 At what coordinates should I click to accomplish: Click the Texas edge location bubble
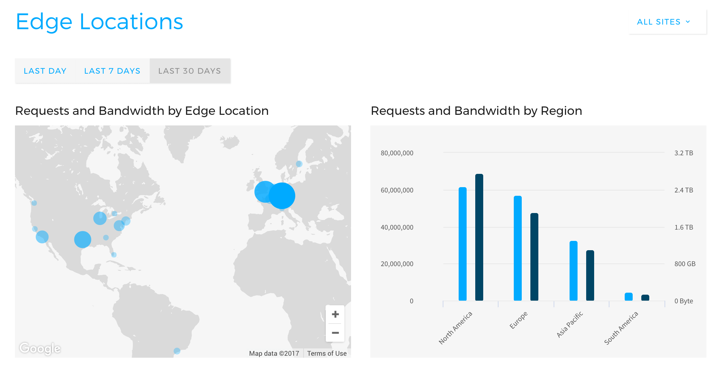pos(83,240)
